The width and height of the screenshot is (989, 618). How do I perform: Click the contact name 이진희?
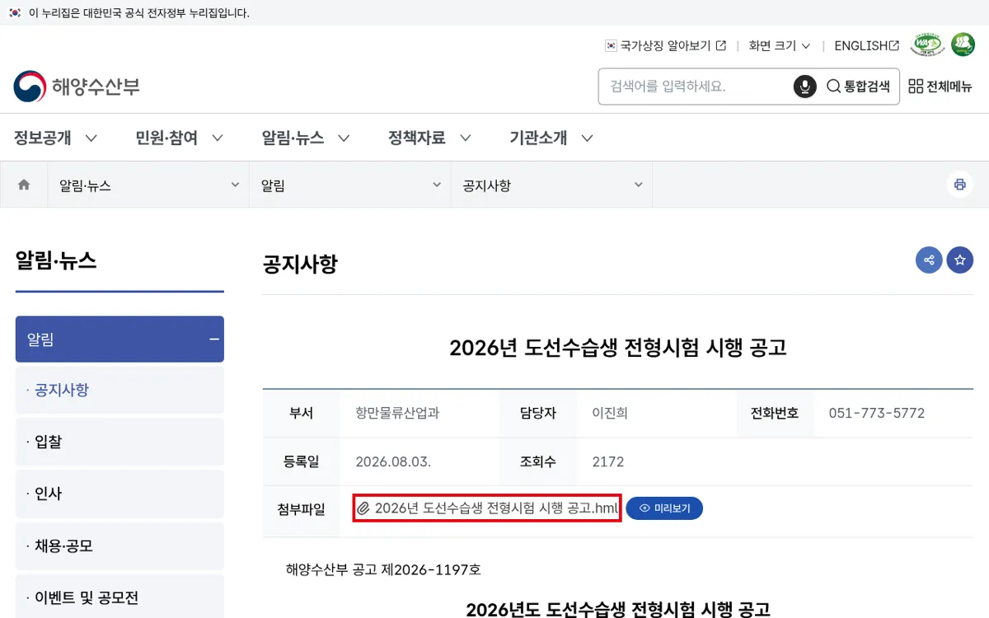point(610,413)
